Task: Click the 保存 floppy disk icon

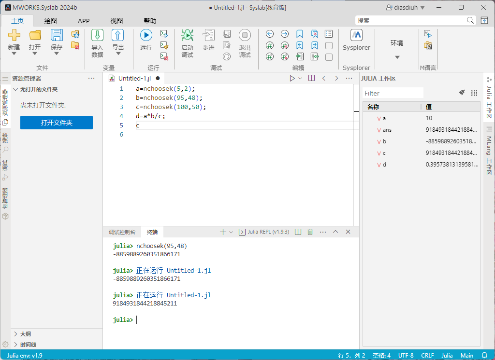Action: point(57,35)
